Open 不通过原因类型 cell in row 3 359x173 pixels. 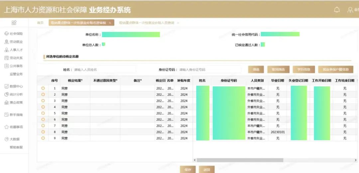105,101
